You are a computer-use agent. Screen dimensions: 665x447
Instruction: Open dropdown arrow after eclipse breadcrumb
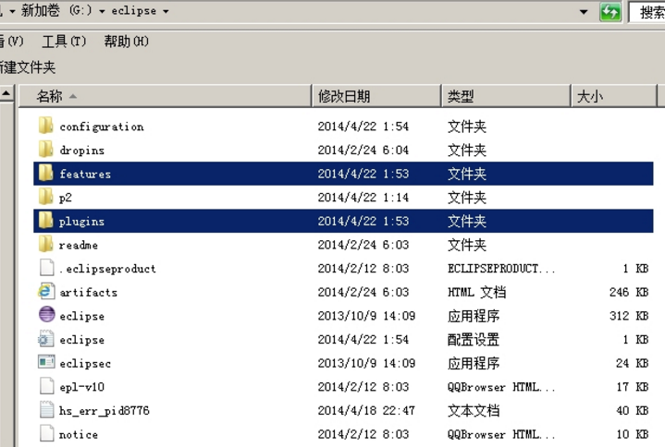click(166, 11)
